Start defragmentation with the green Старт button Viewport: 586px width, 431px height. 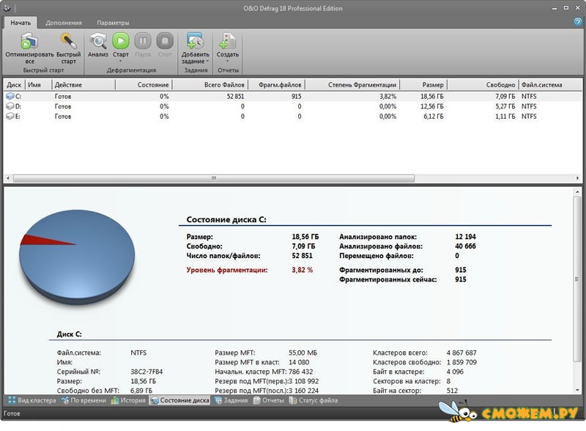(x=121, y=41)
